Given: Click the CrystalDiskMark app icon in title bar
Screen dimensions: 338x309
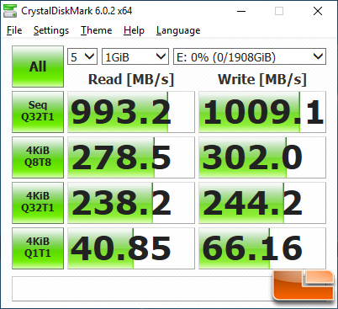Looking at the screenshot, I should [x=10, y=11].
